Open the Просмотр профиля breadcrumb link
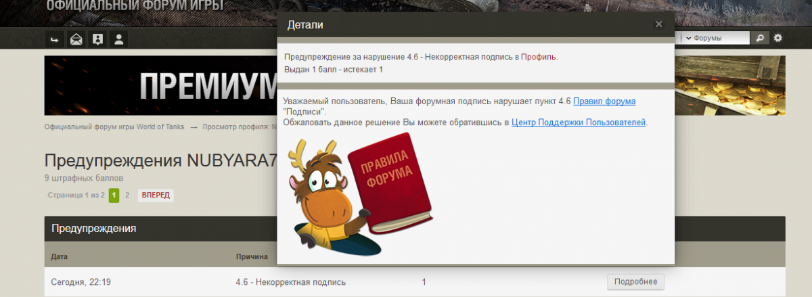The height and width of the screenshot is (297, 812). [x=240, y=127]
